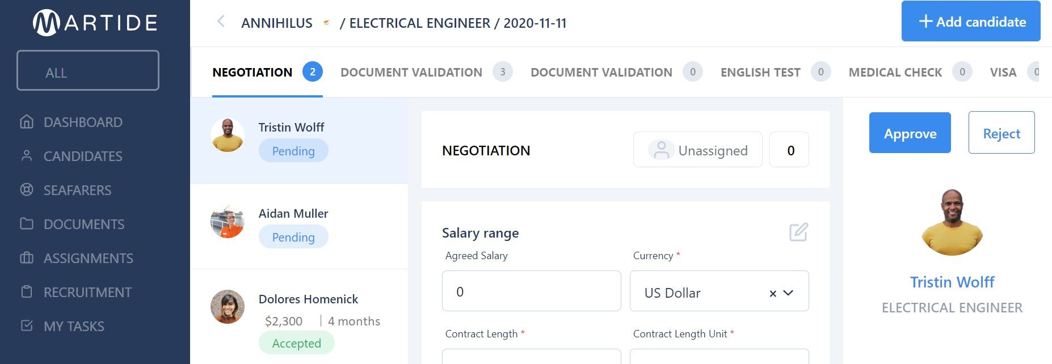Open the ALL filter box in sidebar
Screen dimensions: 1052x364
click(x=88, y=71)
